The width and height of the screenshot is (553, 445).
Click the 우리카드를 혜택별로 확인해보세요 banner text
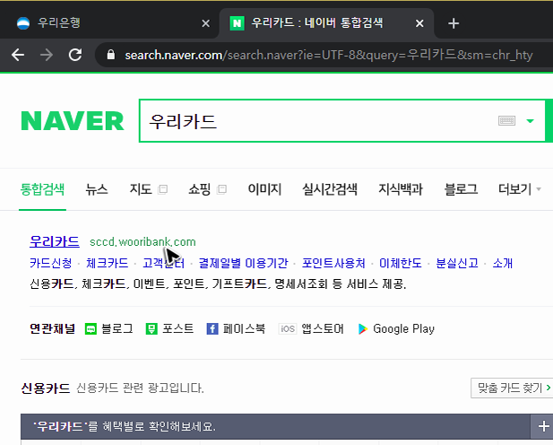coord(124,426)
